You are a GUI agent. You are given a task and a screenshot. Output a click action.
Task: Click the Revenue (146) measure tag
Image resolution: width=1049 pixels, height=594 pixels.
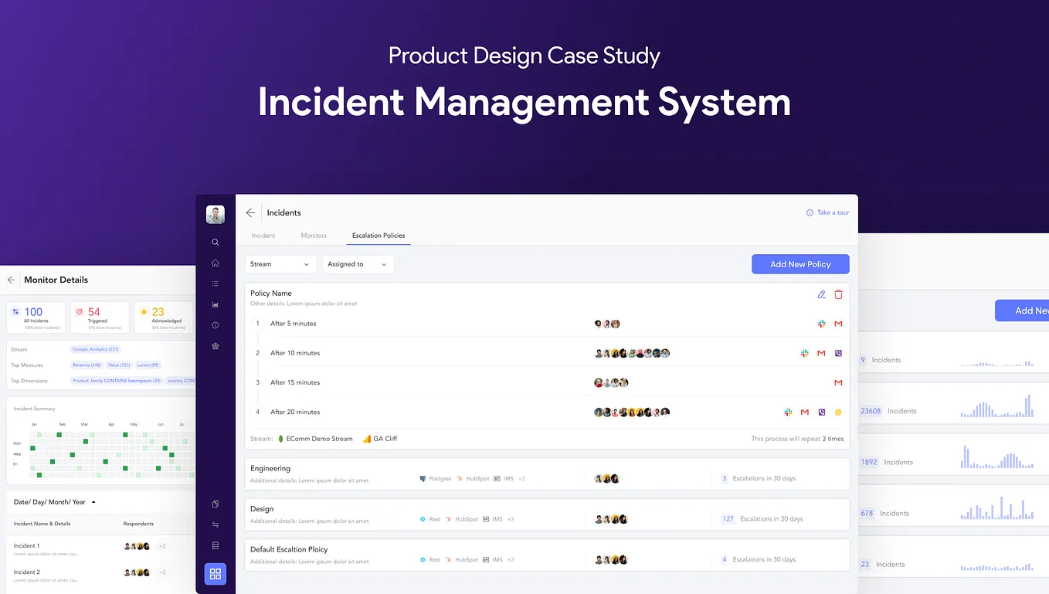coord(87,365)
